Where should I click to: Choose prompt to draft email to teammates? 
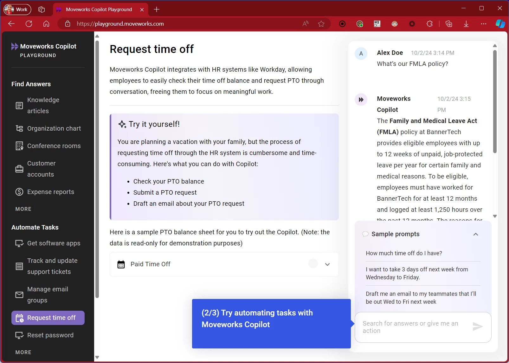[421, 298]
